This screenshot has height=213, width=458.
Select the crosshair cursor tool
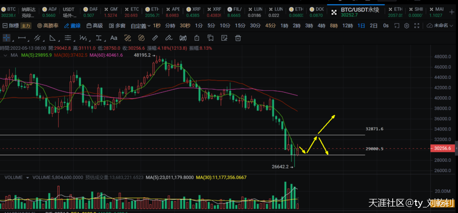(x=7, y=37)
